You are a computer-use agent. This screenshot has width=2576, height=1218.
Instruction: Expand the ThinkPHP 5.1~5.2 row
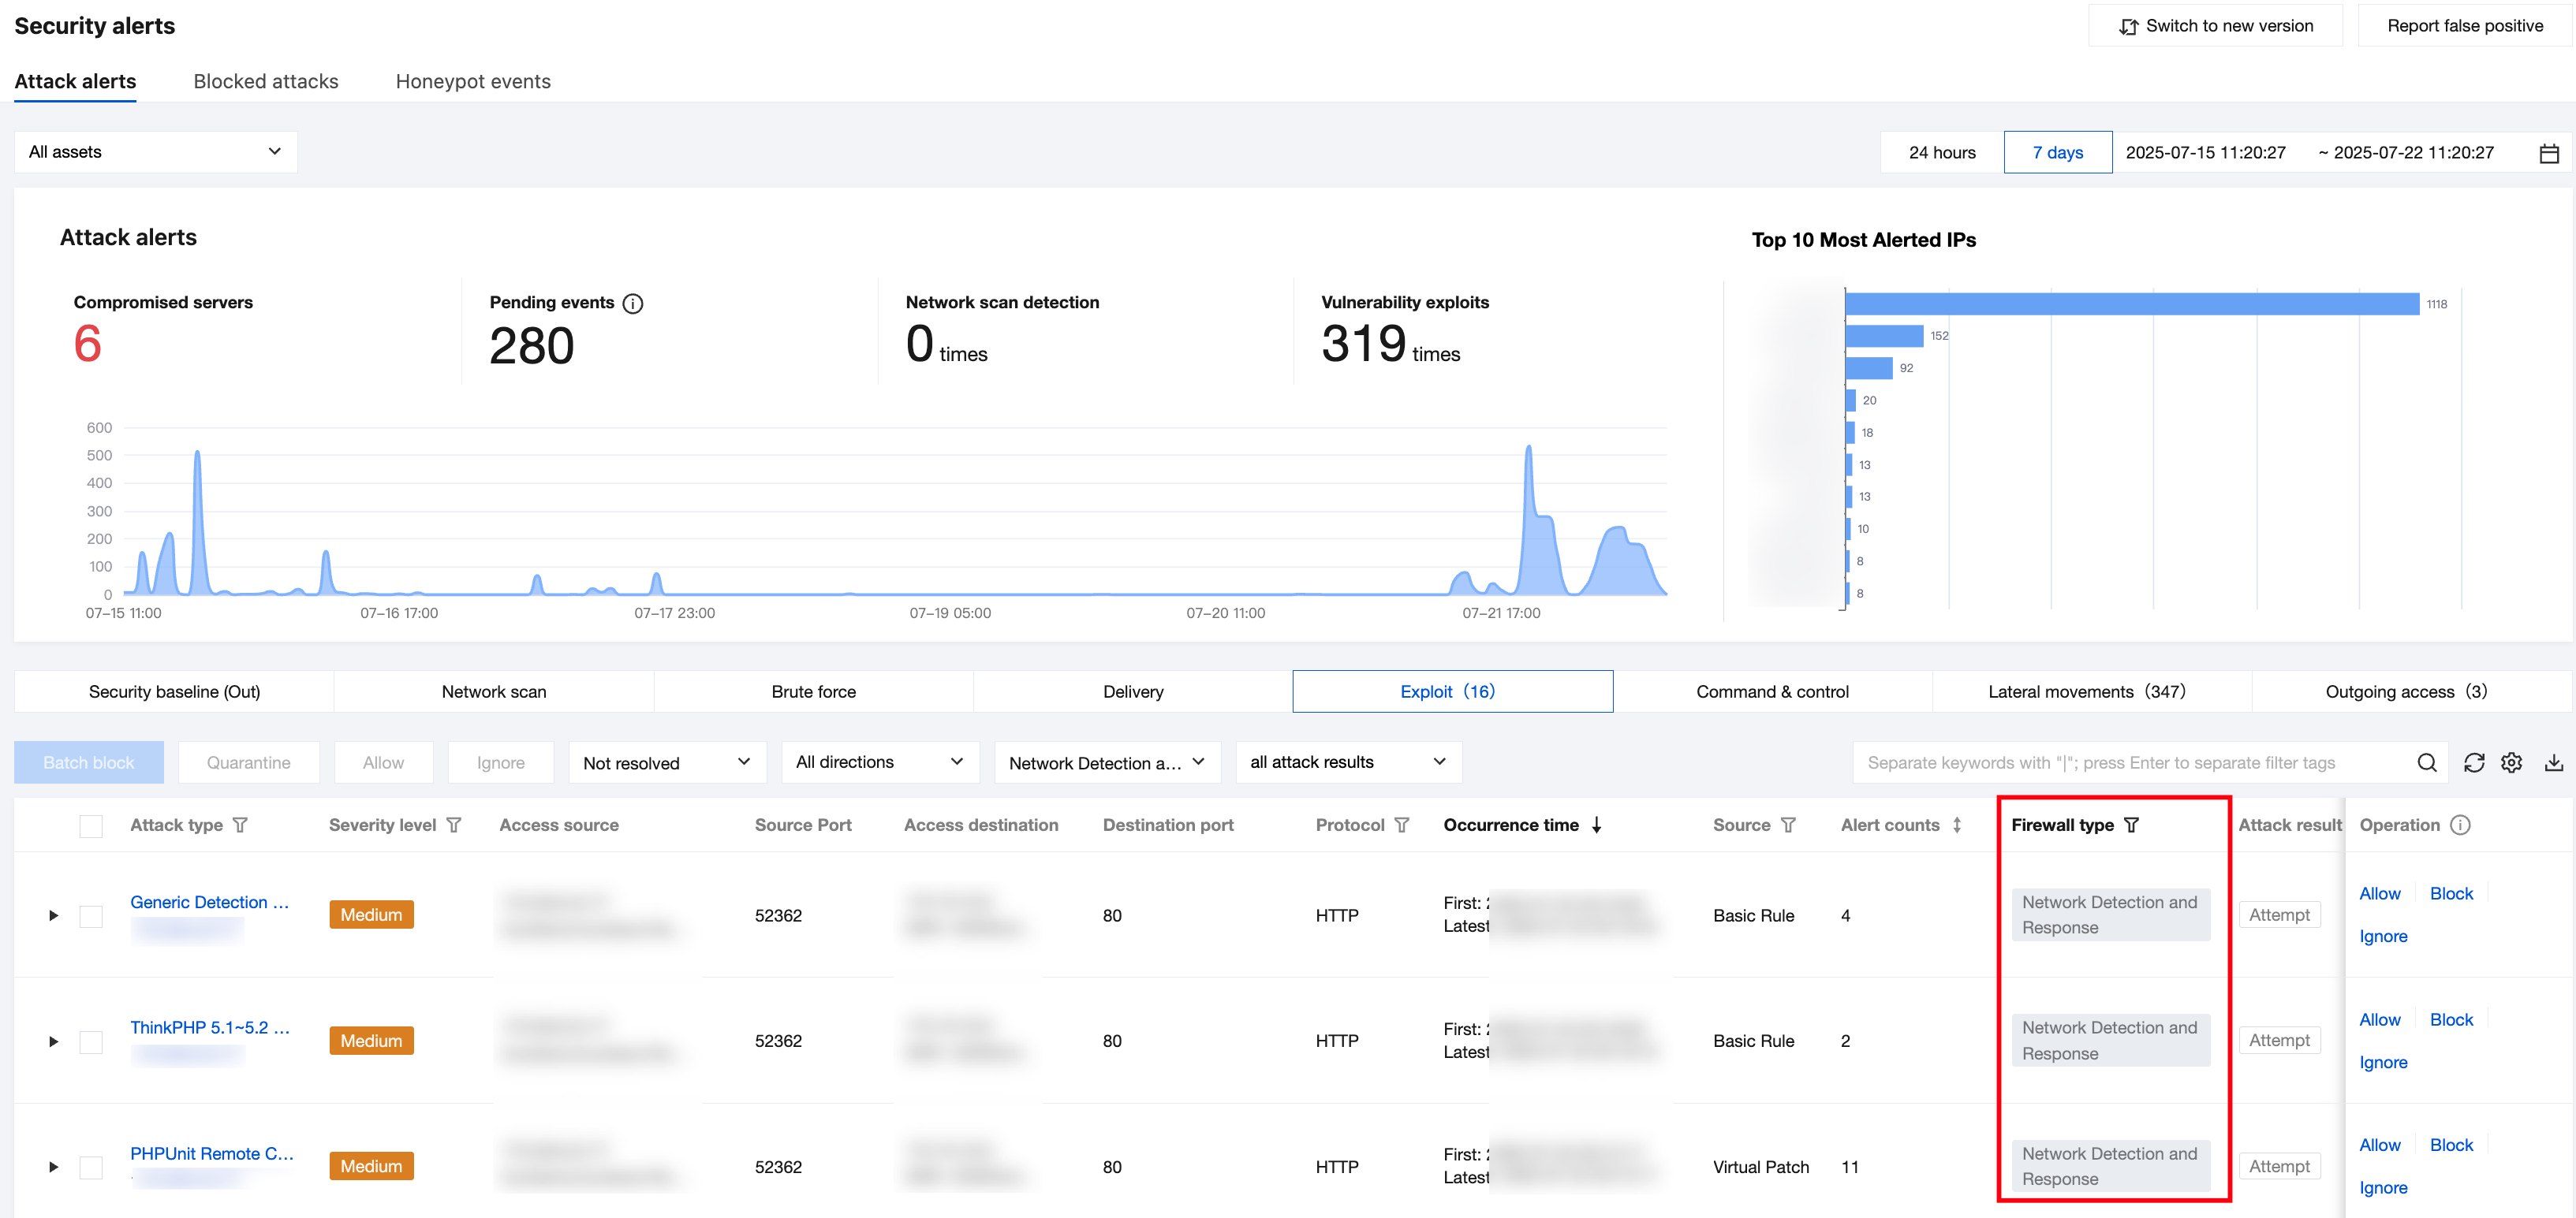(x=53, y=1041)
